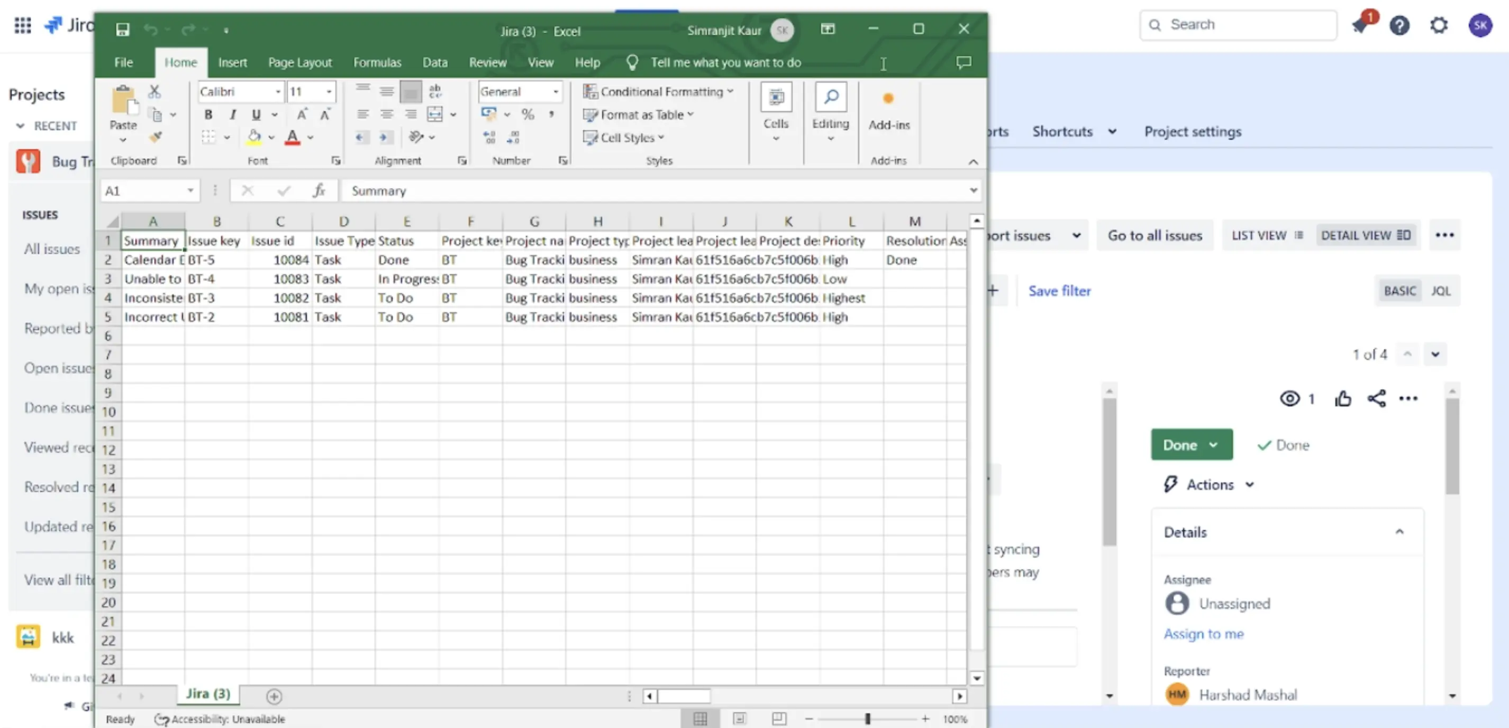Screen dimensions: 1509x728
Task: Increase font size with larger A icon
Action: pyautogui.click(x=302, y=115)
